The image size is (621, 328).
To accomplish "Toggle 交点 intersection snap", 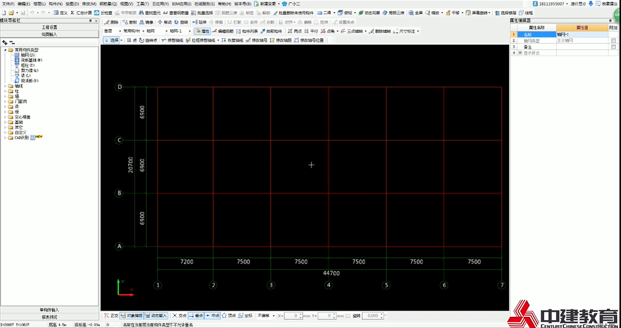I will tap(179, 316).
